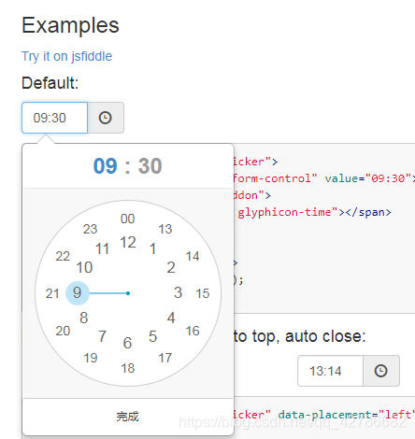Image resolution: width=415 pixels, height=439 pixels.
Task: Choose hour 21 on the outer ring
Action: click(52, 293)
